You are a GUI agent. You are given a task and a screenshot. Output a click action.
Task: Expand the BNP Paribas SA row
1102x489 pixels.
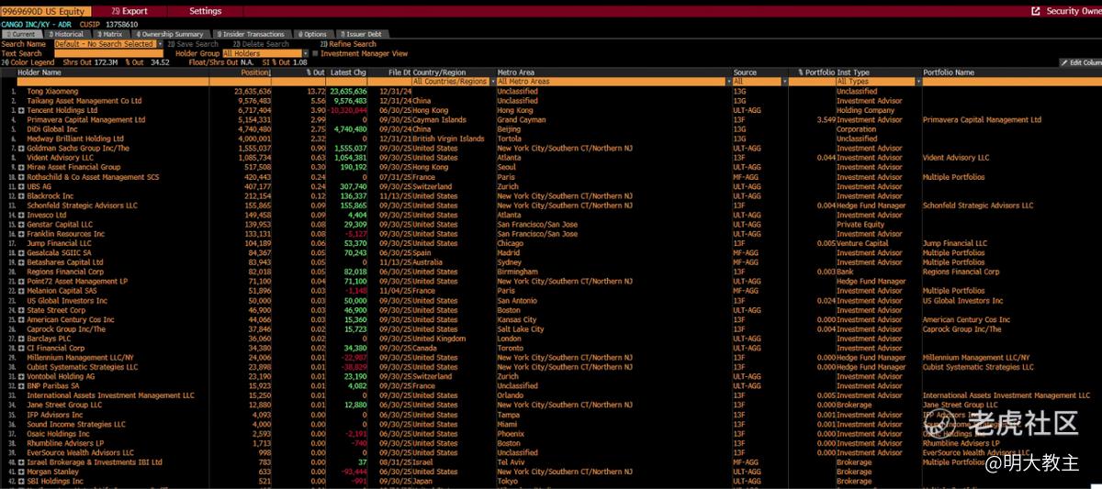[x=21, y=386]
